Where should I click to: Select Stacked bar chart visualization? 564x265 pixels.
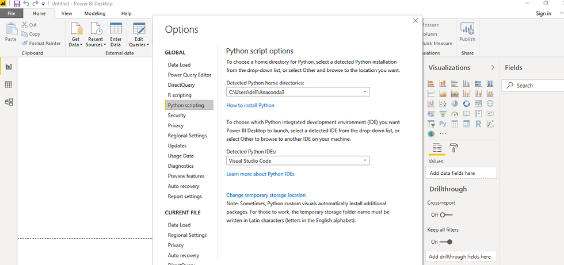[431, 83]
